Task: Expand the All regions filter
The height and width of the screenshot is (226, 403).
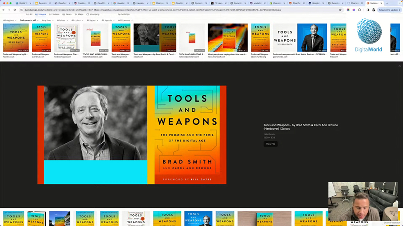Action: click(10, 20)
